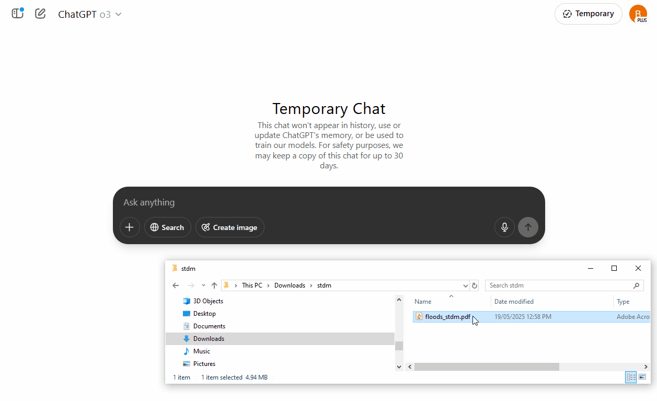Click the horizontal scrollbar left arrow
657x401 pixels.
click(410, 367)
